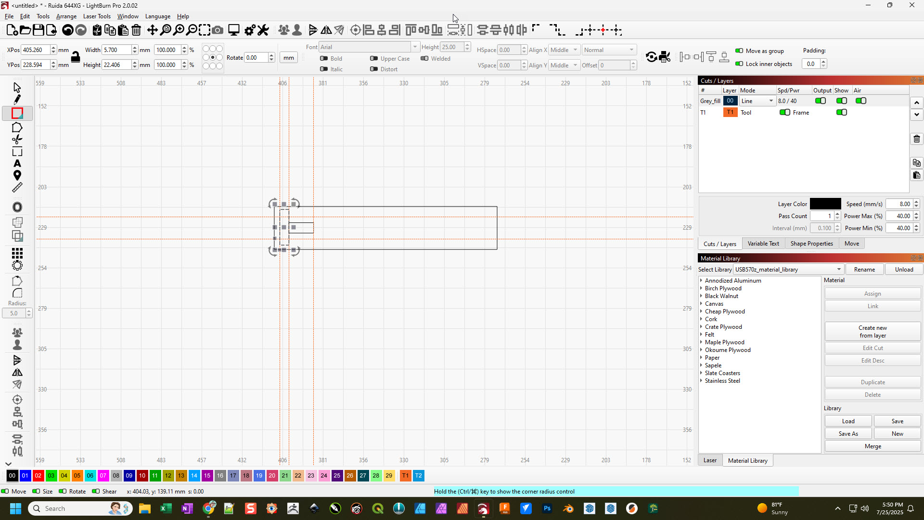Screen dimensions: 924x520
Task: Click the Mirror Horizontally icon
Action: tap(327, 30)
